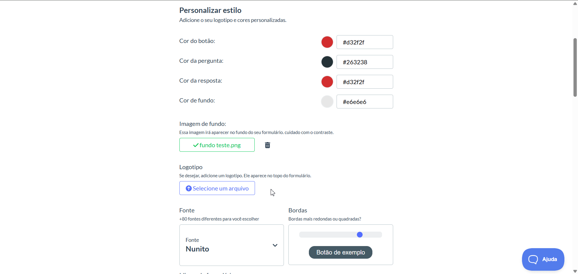Click the #e6e6e6 background color field
Screen dimensions: 578x274
[365, 102]
